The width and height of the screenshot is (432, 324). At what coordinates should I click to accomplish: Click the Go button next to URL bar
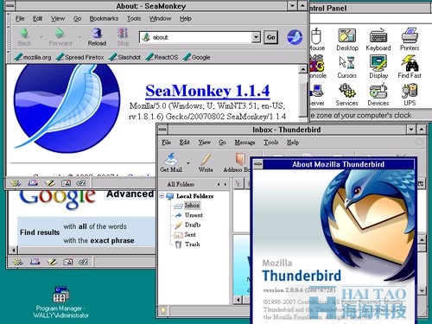270,37
